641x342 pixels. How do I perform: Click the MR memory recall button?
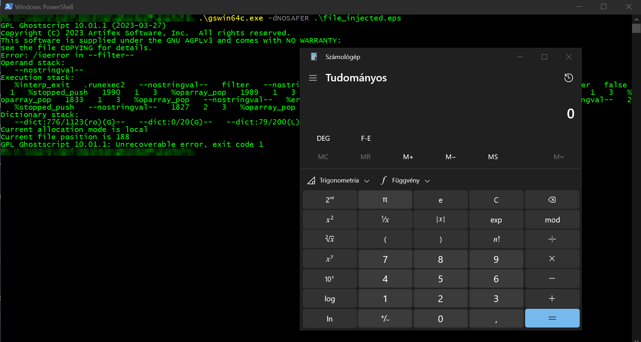pos(366,157)
